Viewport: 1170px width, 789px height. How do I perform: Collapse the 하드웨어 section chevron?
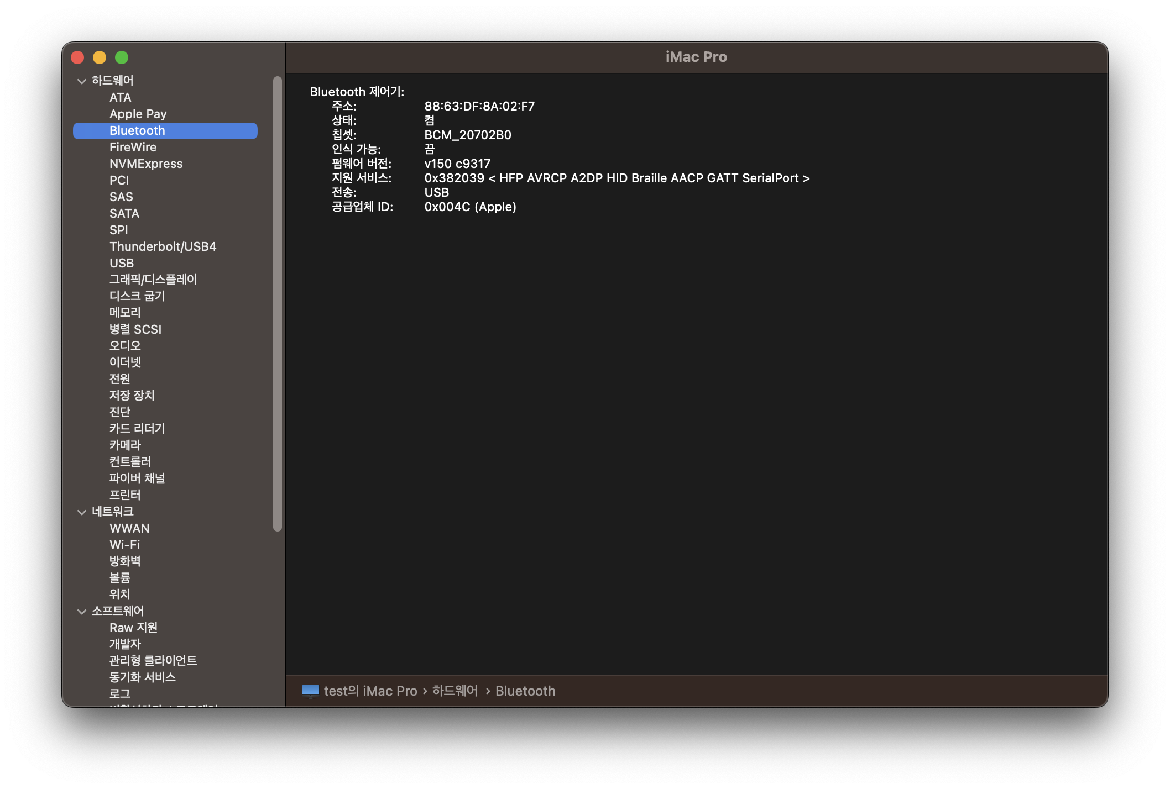click(82, 81)
